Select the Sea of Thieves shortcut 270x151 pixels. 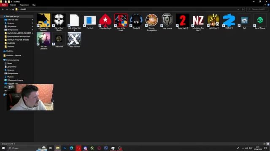coord(260,21)
